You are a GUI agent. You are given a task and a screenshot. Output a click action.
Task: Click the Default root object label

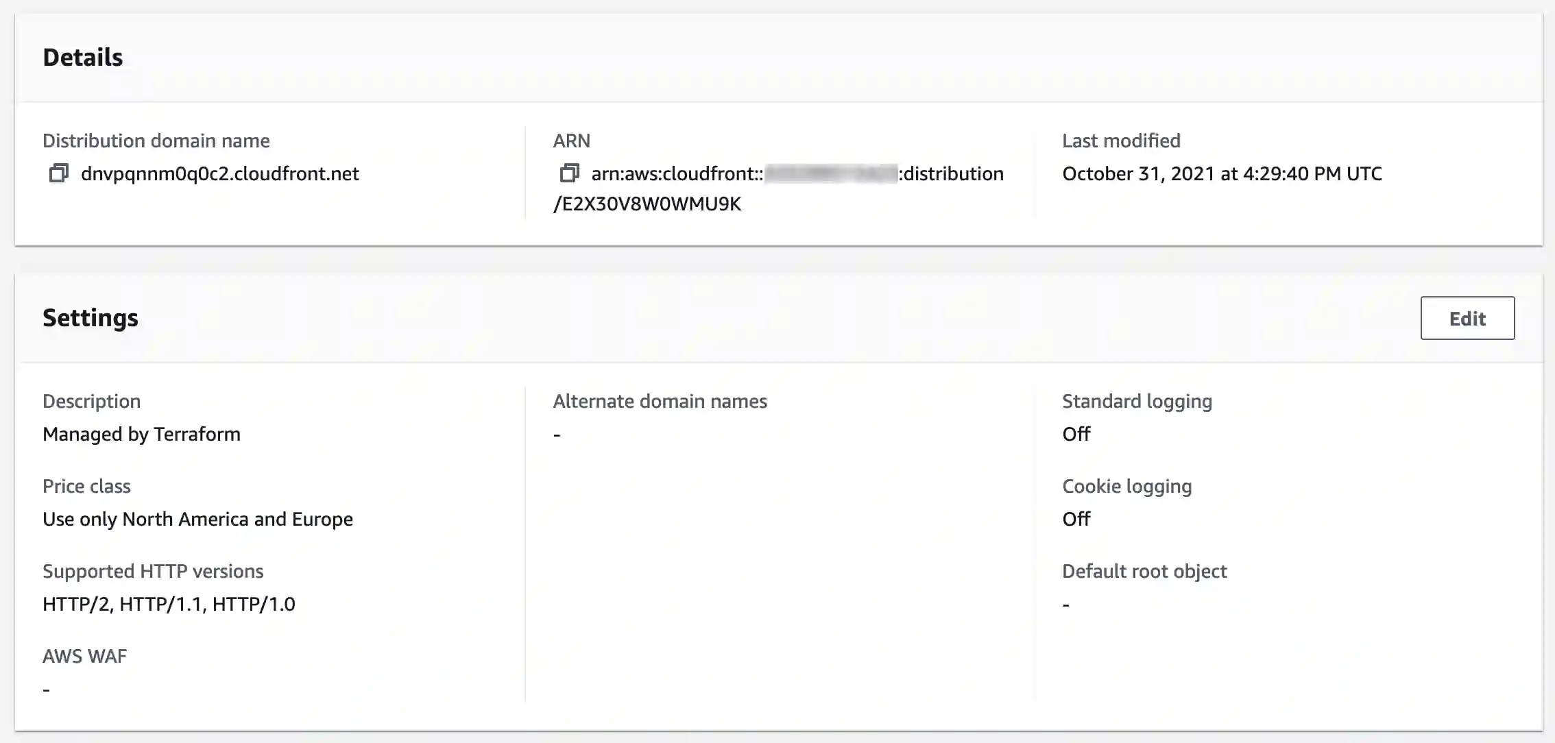click(x=1144, y=571)
